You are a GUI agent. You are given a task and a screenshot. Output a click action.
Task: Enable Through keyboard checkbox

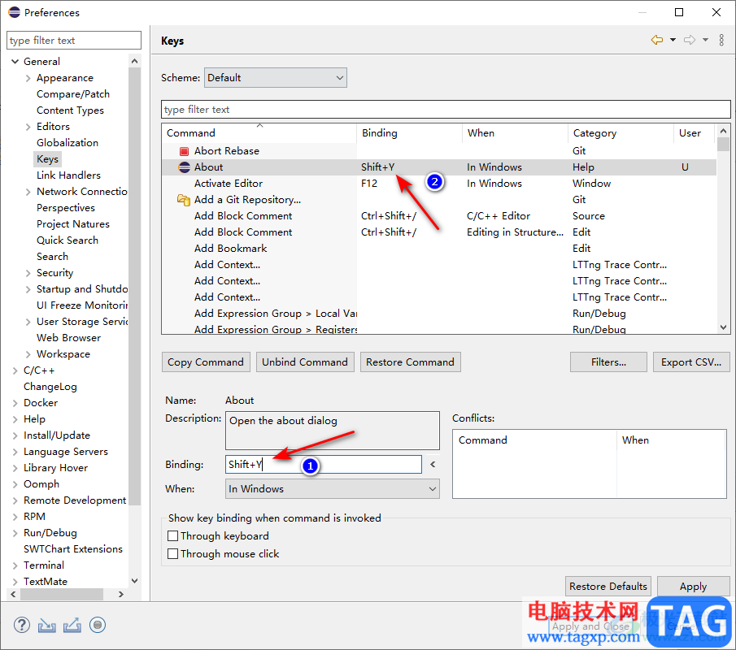tap(172, 535)
